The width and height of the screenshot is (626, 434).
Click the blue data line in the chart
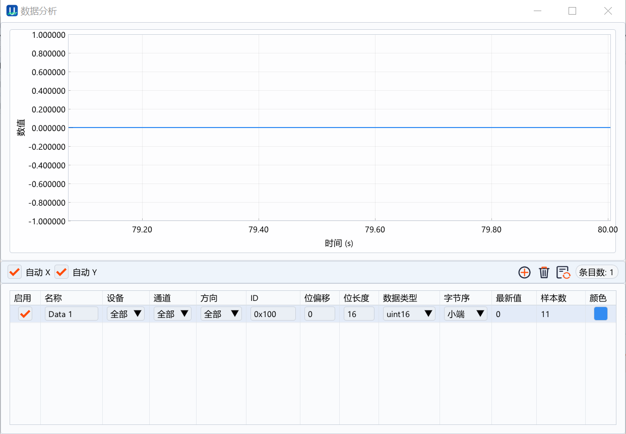[339, 128]
